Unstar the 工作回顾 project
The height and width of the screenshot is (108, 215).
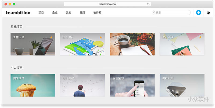point(51,37)
